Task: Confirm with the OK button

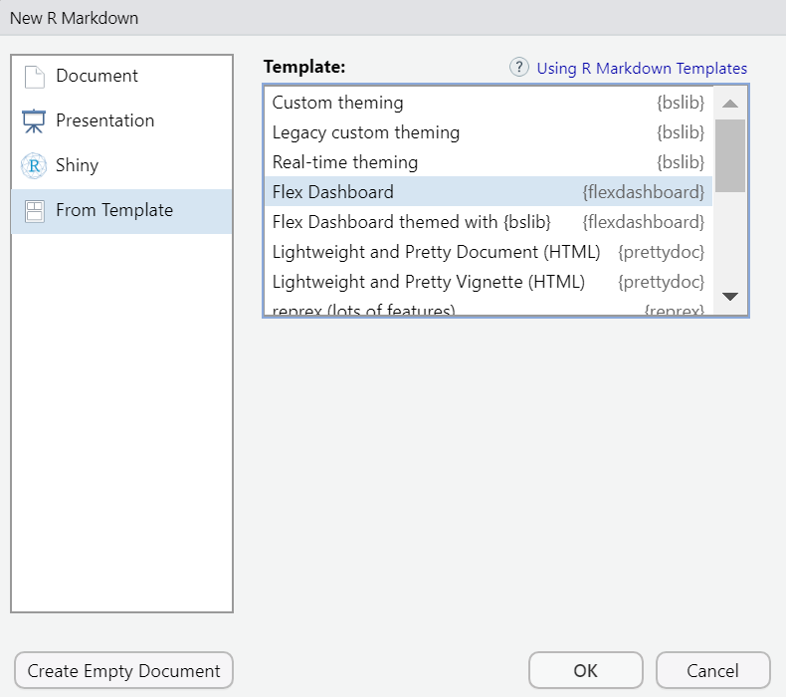Action: pyautogui.click(x=585, y=670)
